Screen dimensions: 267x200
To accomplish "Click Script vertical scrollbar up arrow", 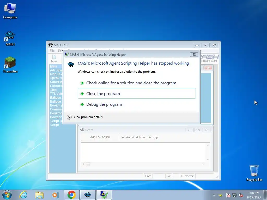I will (x=208, y=145).
